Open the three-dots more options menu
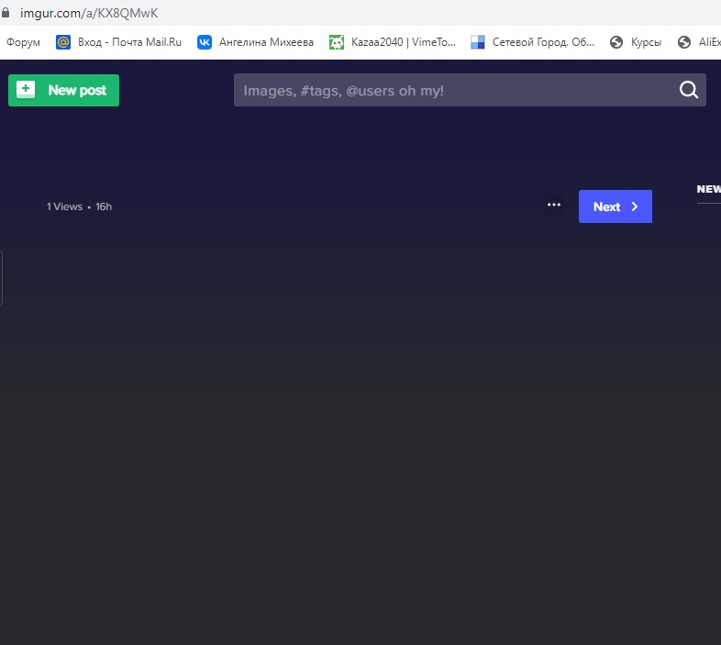Screen dimensions: 721x645 [x=554, y=206]
